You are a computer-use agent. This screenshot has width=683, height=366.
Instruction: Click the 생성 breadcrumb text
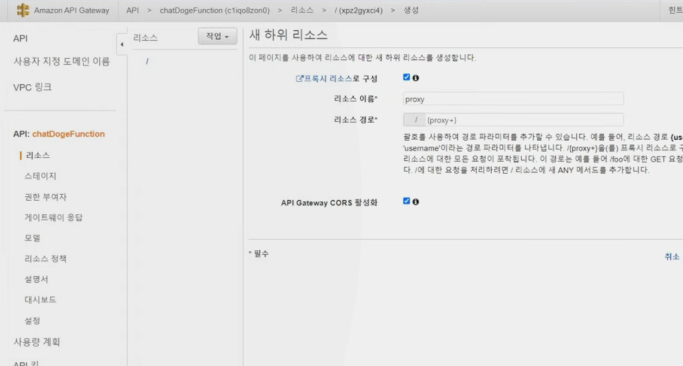coord(411,10)
